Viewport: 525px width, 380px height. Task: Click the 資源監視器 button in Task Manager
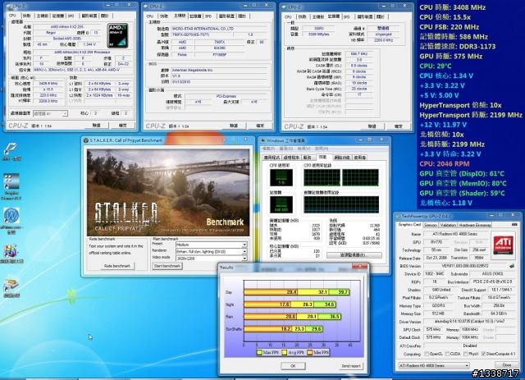[x=354, y=255]
